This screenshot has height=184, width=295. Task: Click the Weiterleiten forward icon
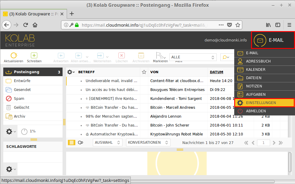[x=100, y=56]
